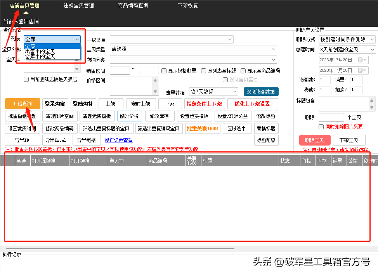378x274 pixels.
Task: Click the red 删除宝贝 button
Action: pyautogui.click(x=315, y=140)
